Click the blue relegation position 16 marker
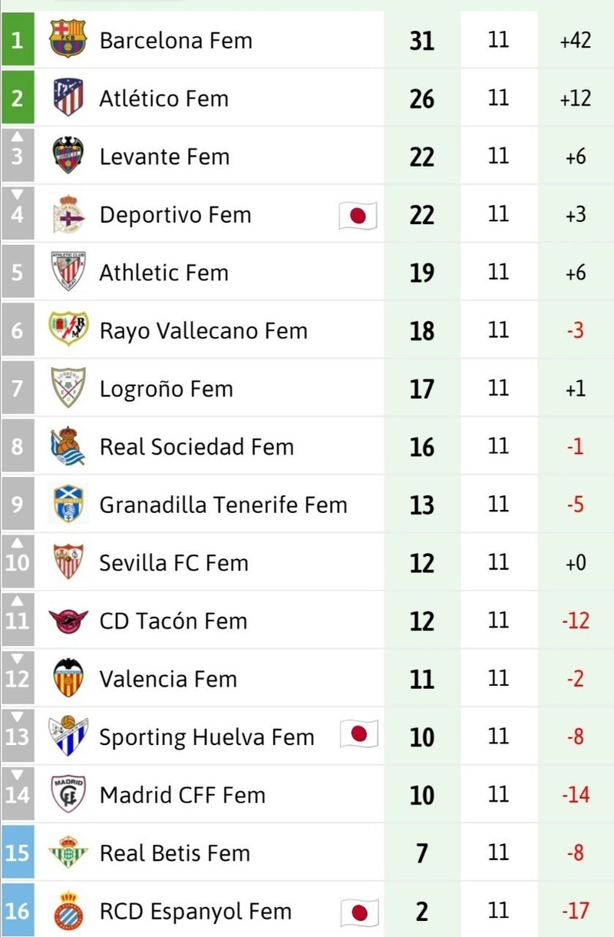614x937 pixels. coord(17,911)
